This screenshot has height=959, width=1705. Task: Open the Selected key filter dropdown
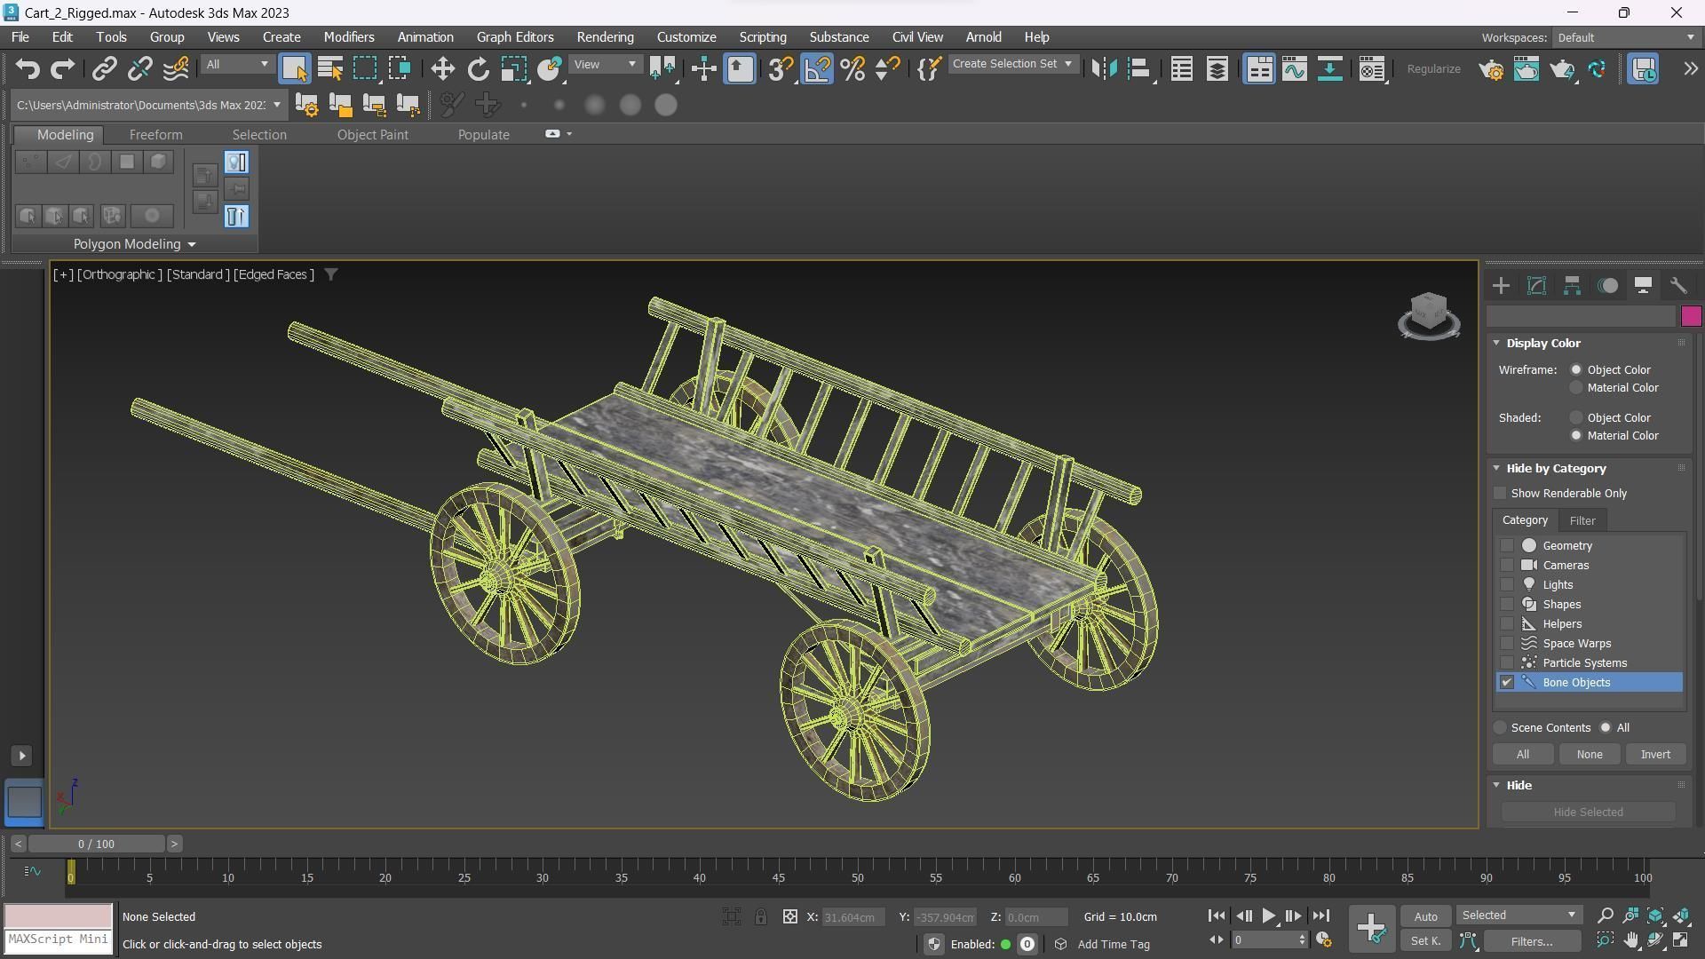pos(1519,915)
